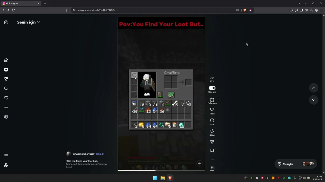Open the #minecraft hashtag
The height and width of the screenshot is (182, 325).
tap(71, 164)
